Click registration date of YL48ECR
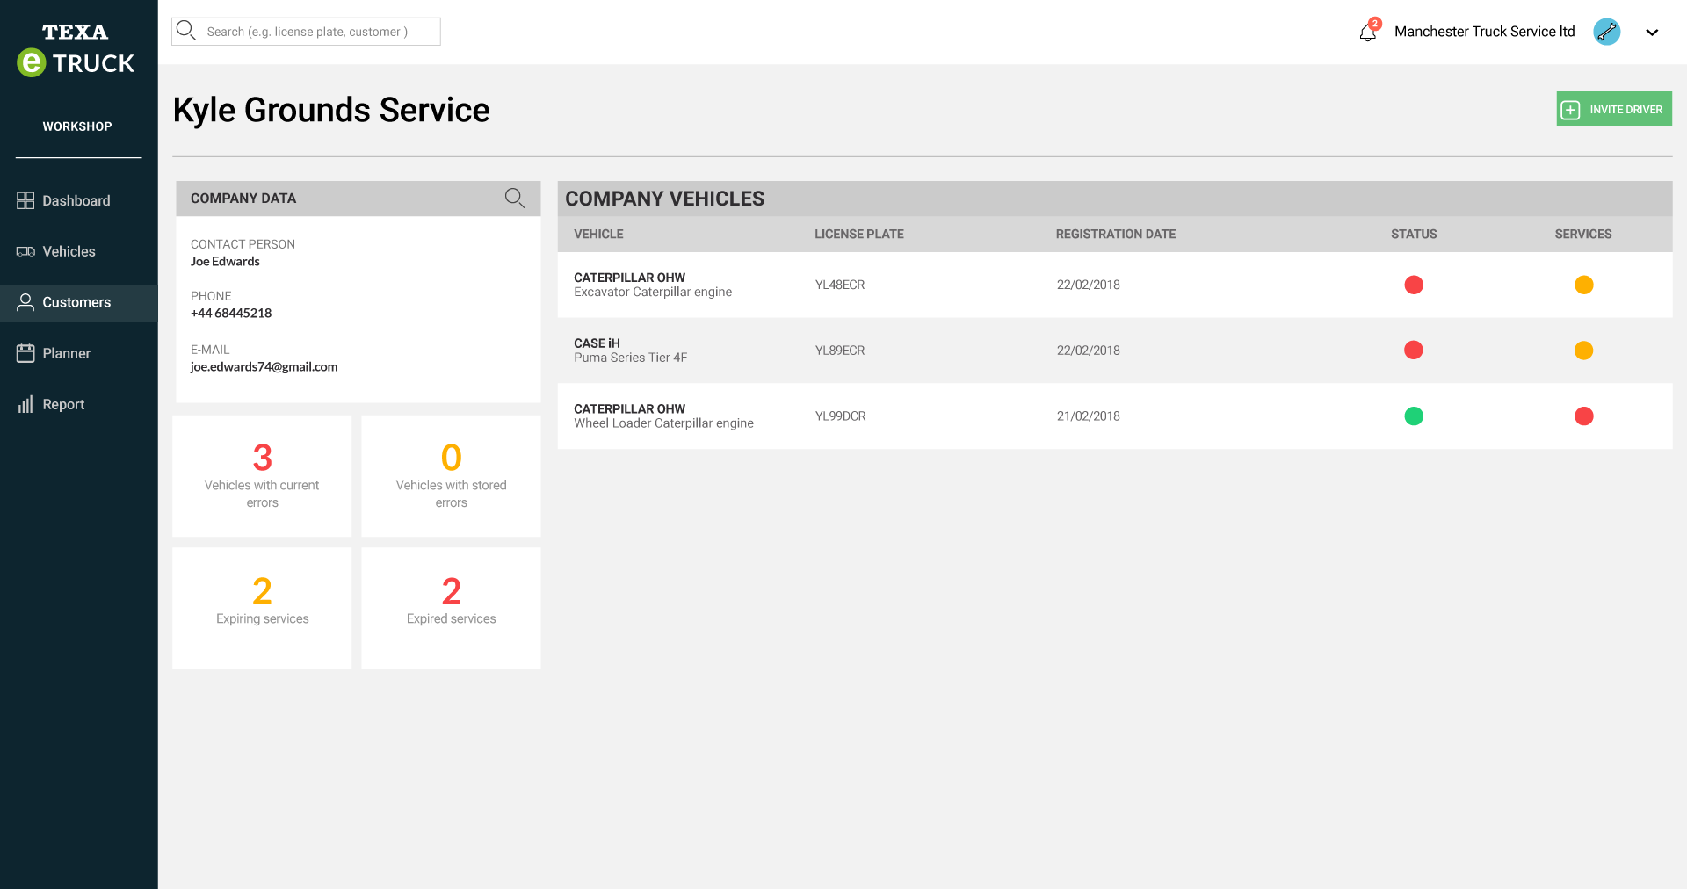This screenshot has width=1687, height=889. coord(1089,285)
